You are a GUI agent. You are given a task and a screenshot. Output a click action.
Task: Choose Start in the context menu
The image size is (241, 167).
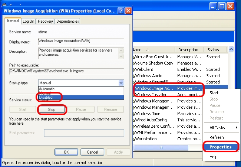[221, 93]
